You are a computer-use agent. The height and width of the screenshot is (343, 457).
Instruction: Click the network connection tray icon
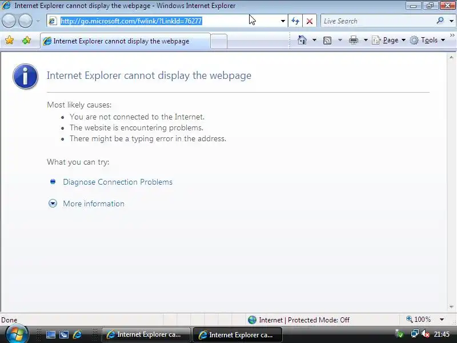415,334
